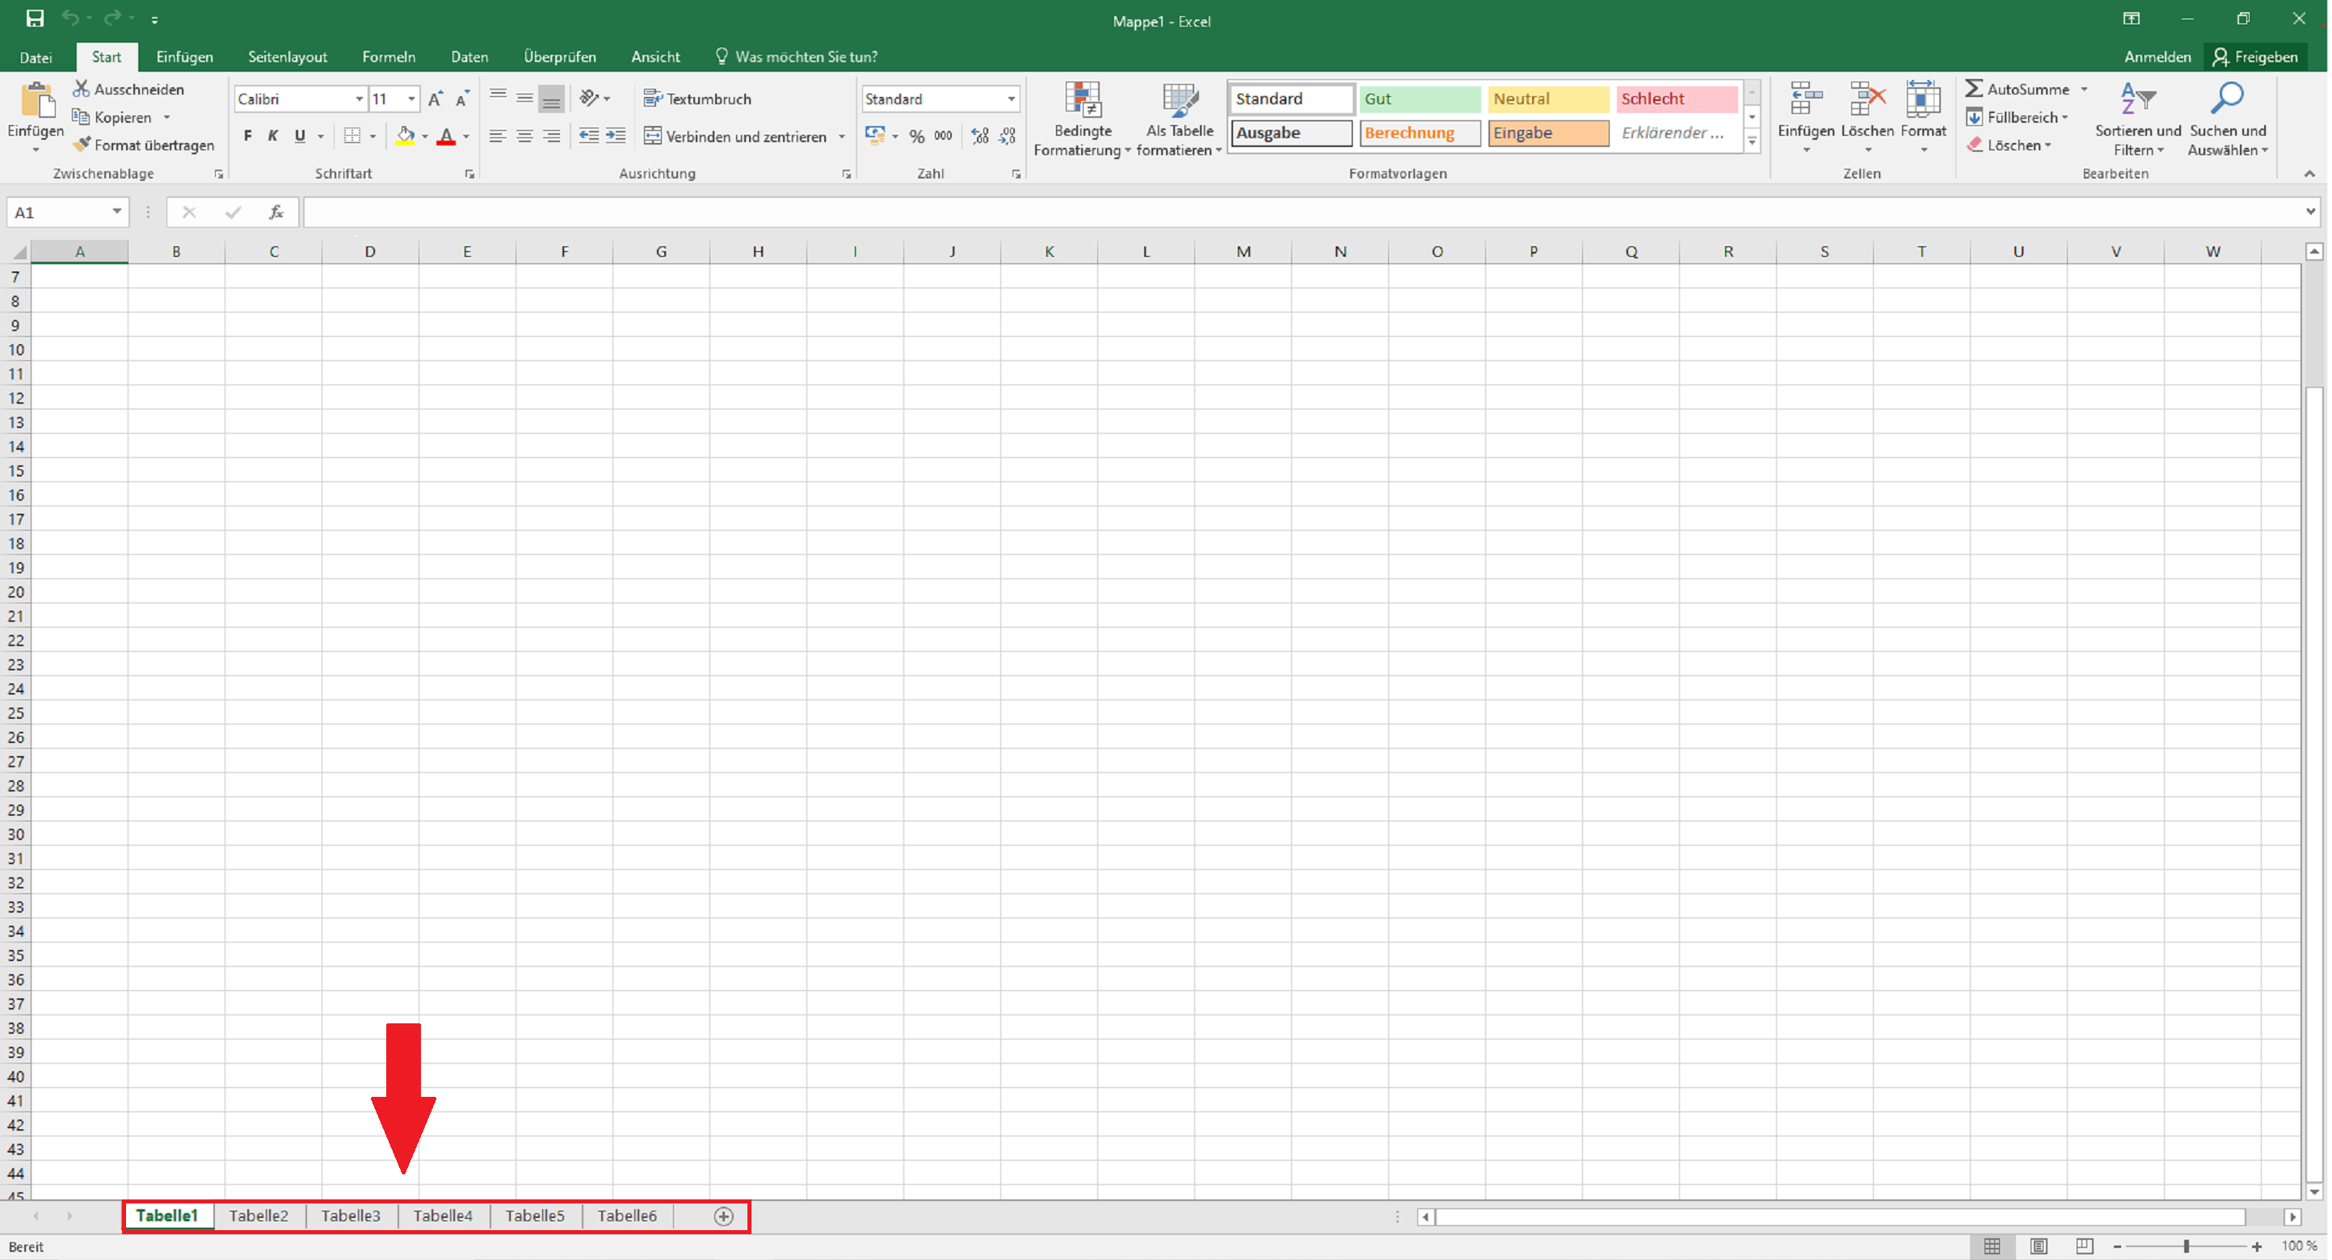The width and height of the screenshot is (2332, 1260).
Task: Click the percent style icon
Action: (917, 136)
